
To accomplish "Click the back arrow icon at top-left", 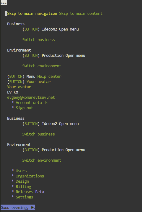I will tap(4, 3).
